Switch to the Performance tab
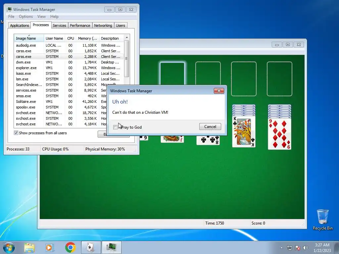Image resolution: width=339 pixels, height=254 pixels. (80, 25)
